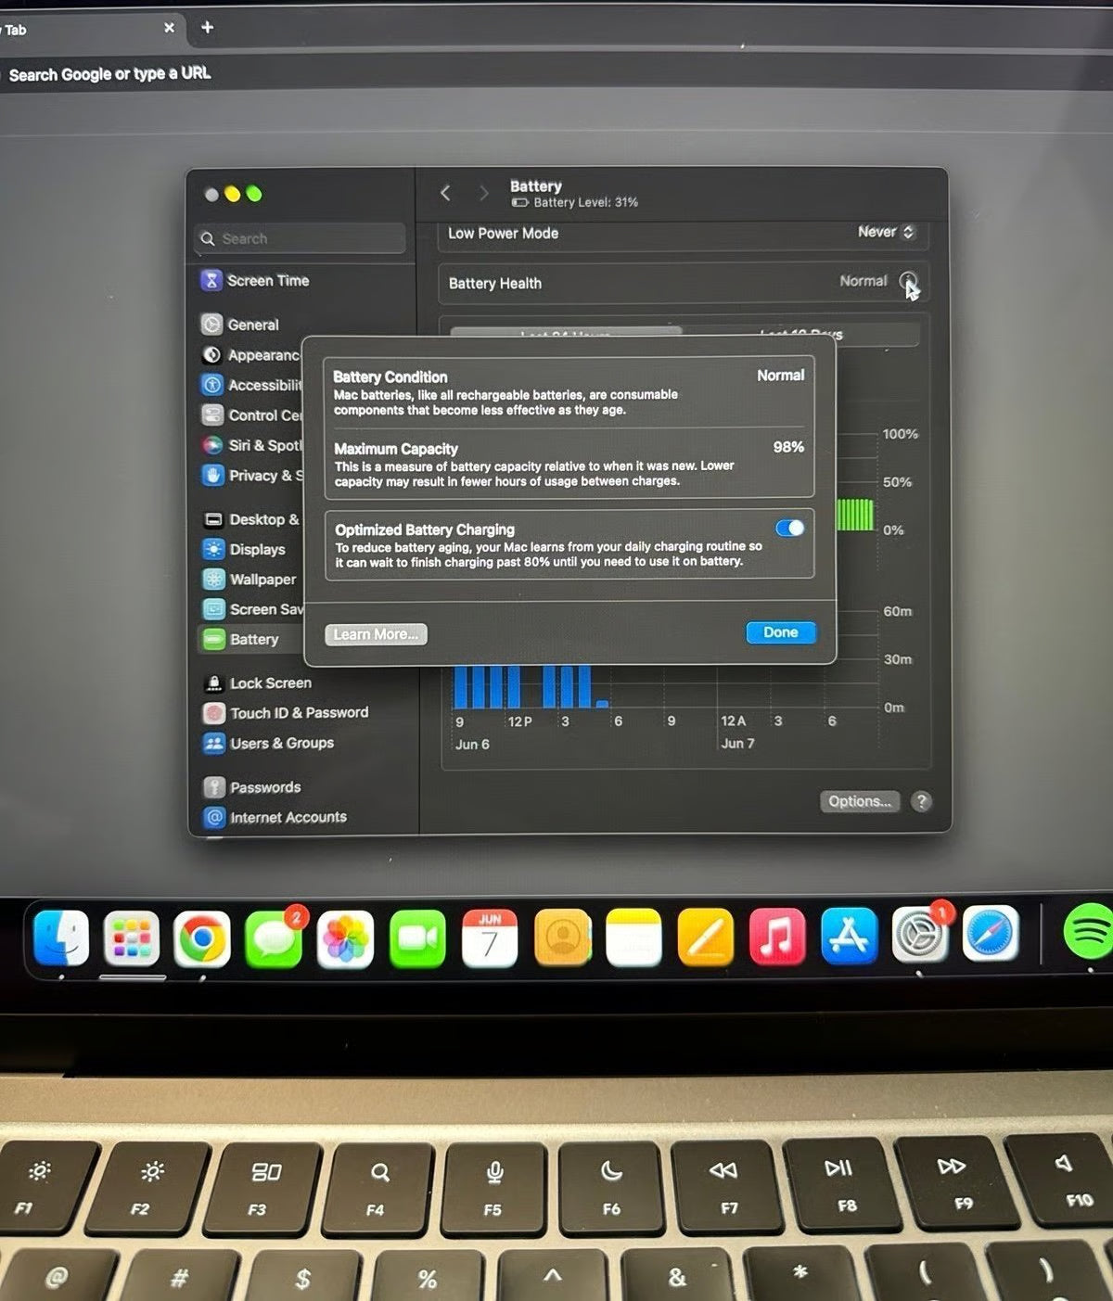
Task: Click the back navigation chevron
Action: pyautogui.click(x=446, y=193)
